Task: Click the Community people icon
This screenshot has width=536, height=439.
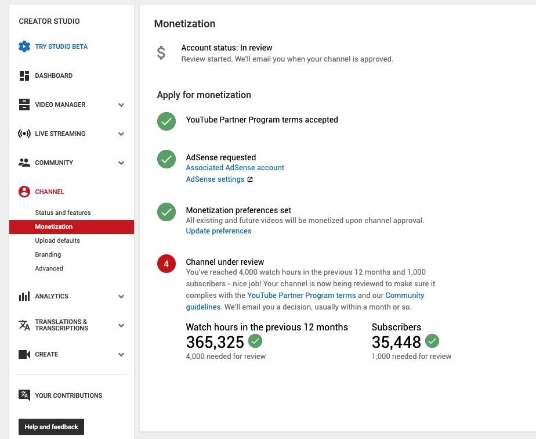Action: click(x=24, y=163)
